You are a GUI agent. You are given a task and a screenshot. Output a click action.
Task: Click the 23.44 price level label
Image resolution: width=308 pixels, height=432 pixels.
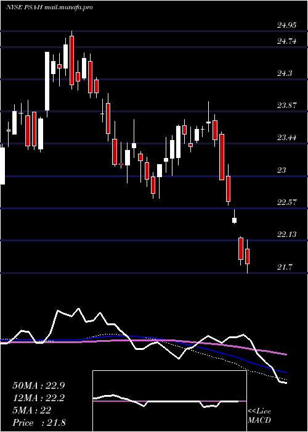[286, 138]
